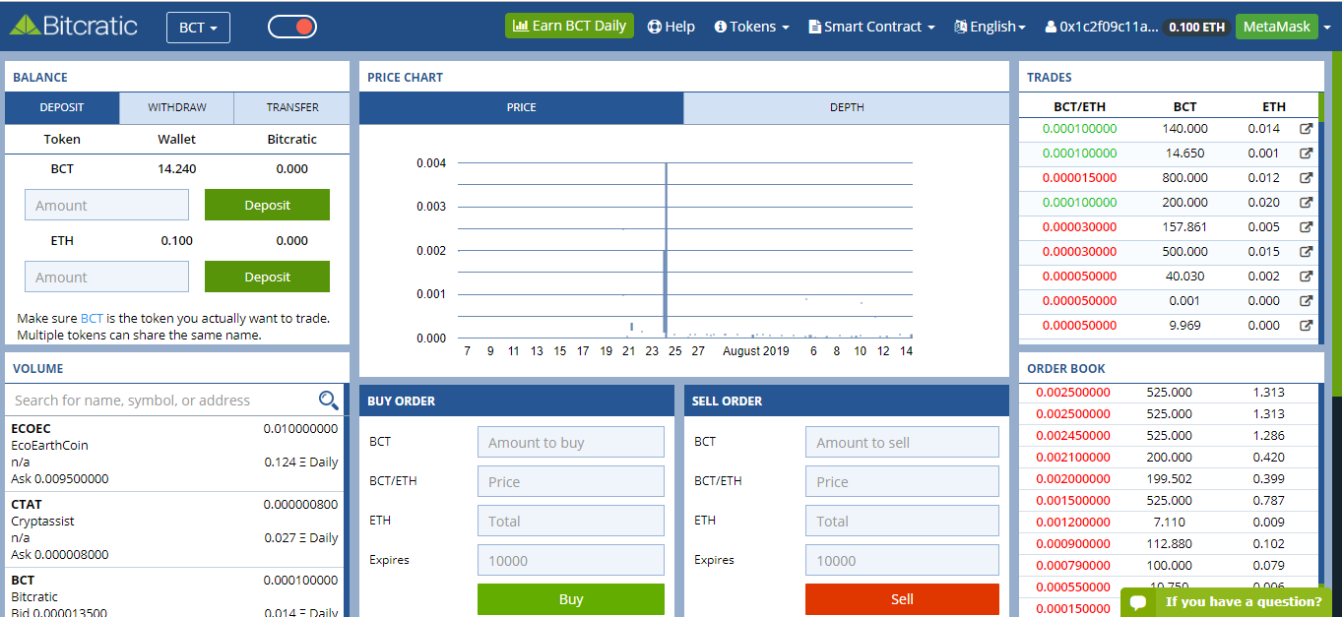The height and width of the screenshot is (617, 1343).
Task: Switch to the Withdraw tab
Action: 177,108
